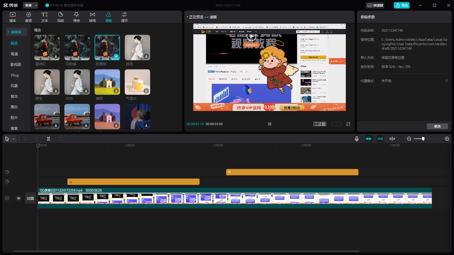Select the orange filter clip spanning 00:02
The image size is (454, 255).
pyautogui.click(x=133, y=182)
